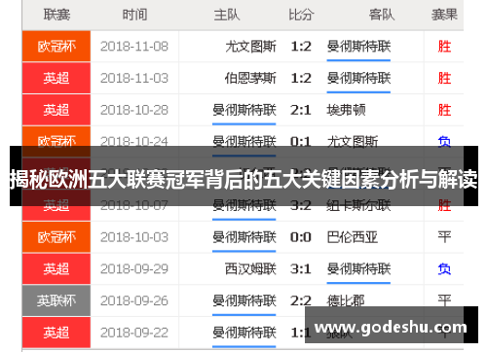Select the date 2018-10-07
This screenshot has width=487, height=352.
[x=134, y=205]
